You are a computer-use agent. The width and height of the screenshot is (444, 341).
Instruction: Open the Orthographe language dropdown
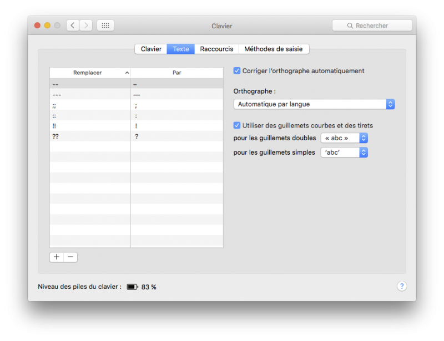click(x=314, y=104)
